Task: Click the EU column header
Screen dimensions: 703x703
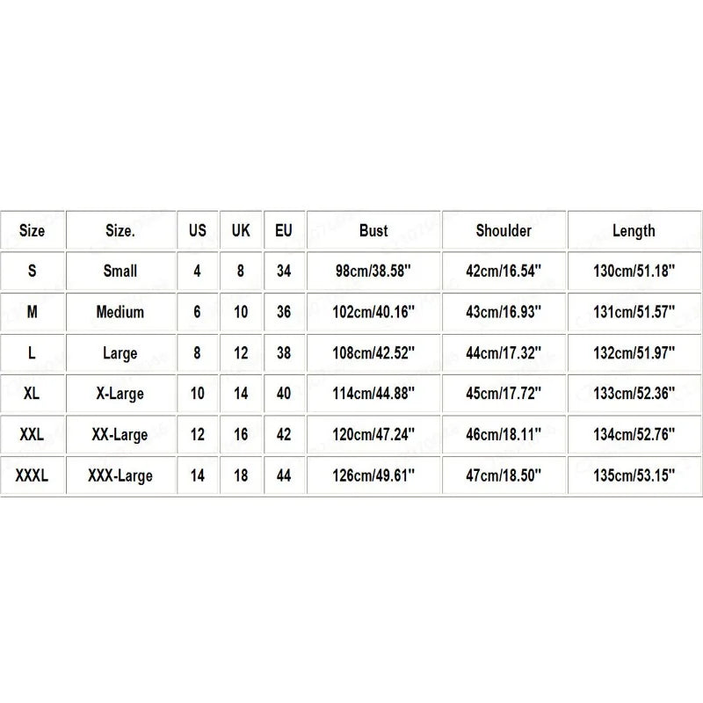Action: (x=284, y=230)
